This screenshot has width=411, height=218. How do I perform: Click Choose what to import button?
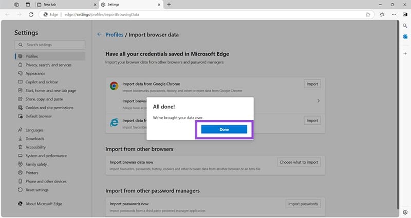click(299, 162)
